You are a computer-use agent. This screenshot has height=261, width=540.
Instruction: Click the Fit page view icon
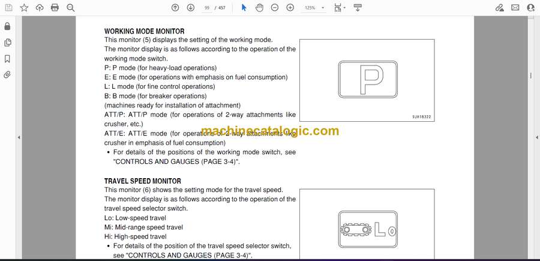coord(338,8)
